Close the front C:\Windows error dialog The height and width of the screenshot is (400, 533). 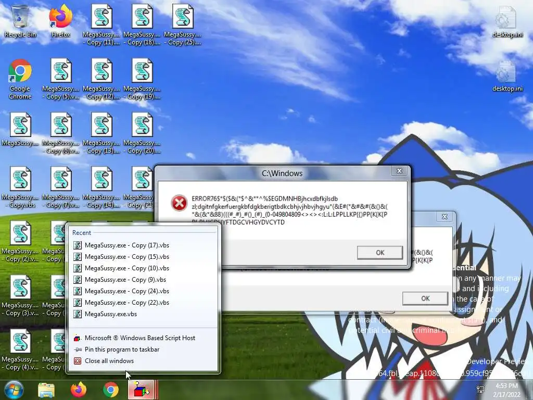click(399, 171)
